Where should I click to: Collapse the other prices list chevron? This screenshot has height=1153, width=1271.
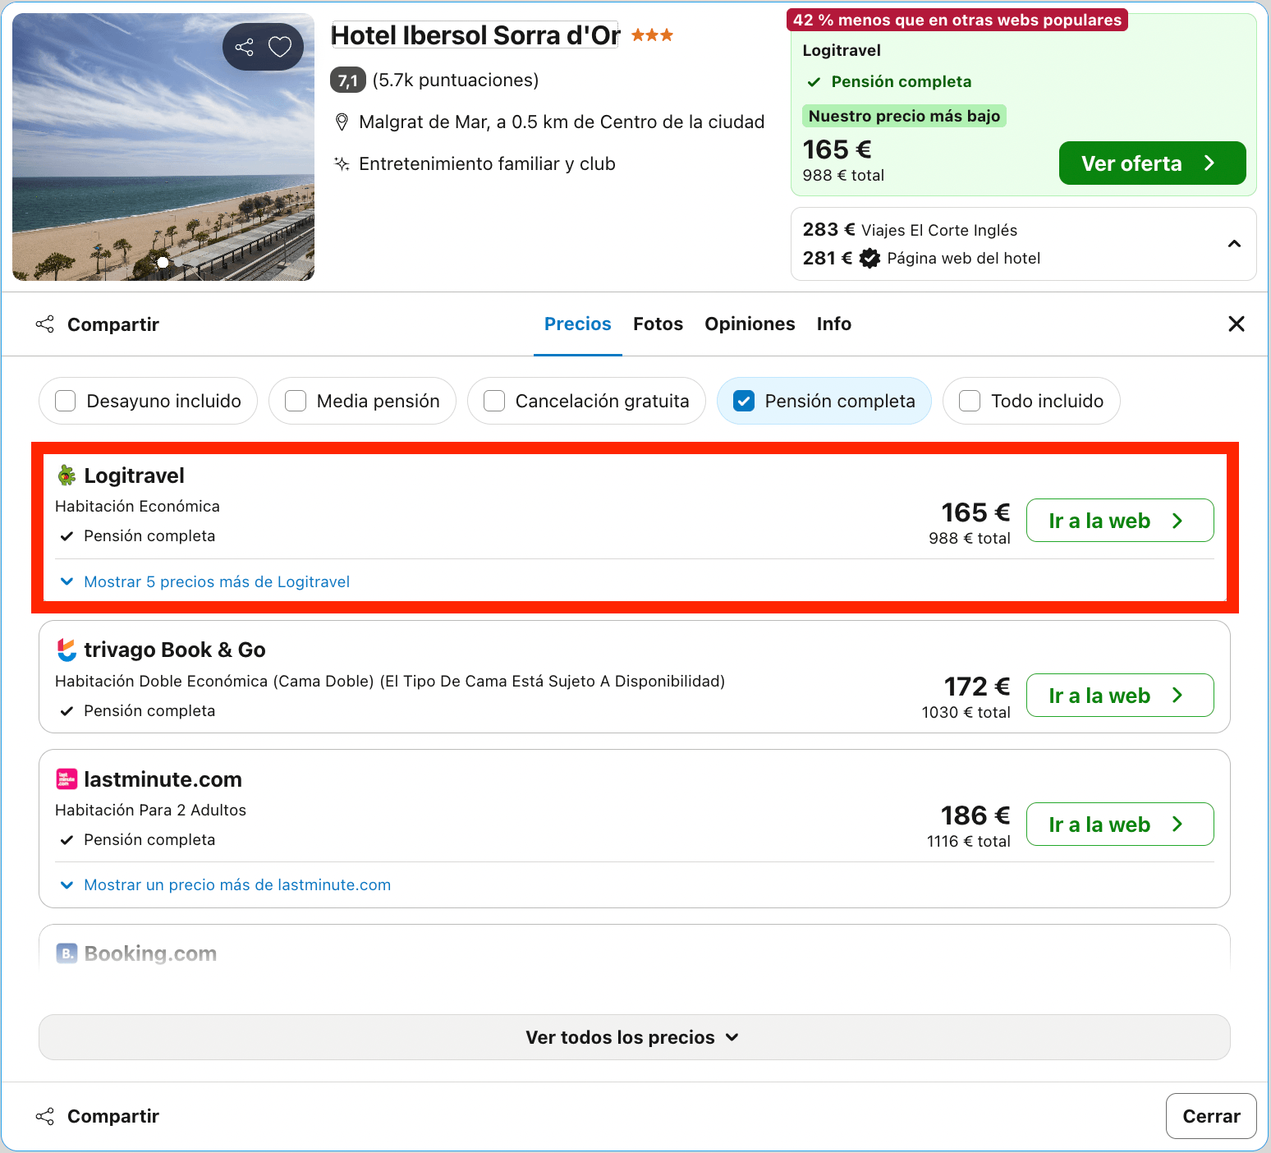click(1234, 244)
